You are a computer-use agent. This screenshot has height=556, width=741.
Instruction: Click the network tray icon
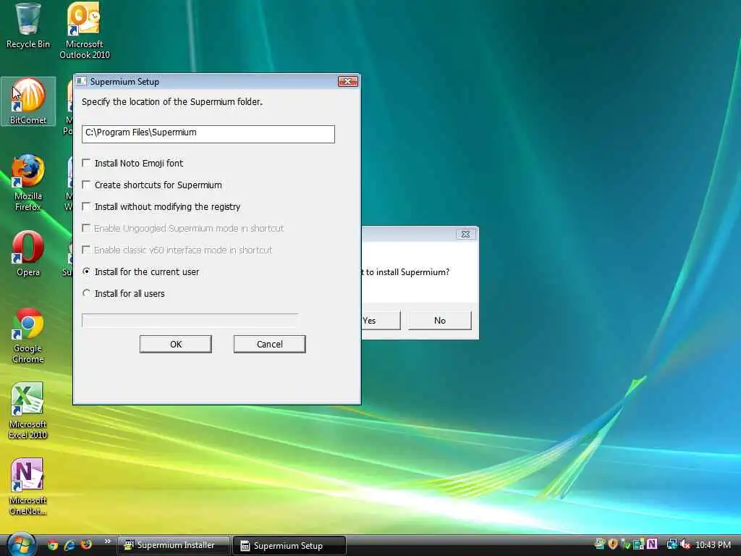pyautogui.click(x=672, y=544)
